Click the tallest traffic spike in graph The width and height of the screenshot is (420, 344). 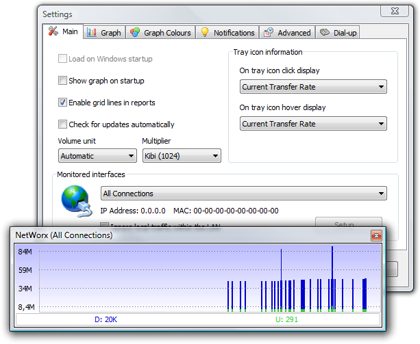click(x=332, y=278)
